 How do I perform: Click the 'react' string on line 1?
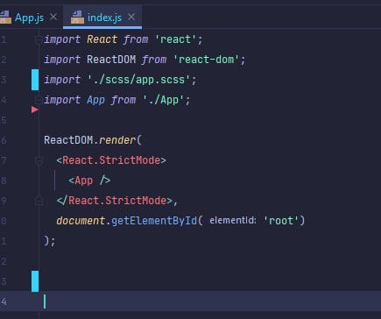[x=175, y=39]
